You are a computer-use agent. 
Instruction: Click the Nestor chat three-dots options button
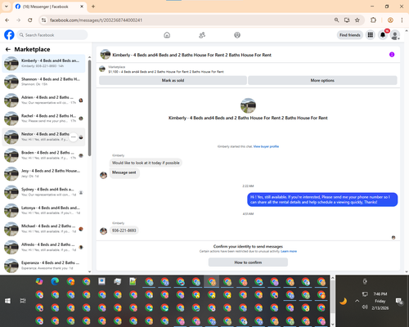73,137
